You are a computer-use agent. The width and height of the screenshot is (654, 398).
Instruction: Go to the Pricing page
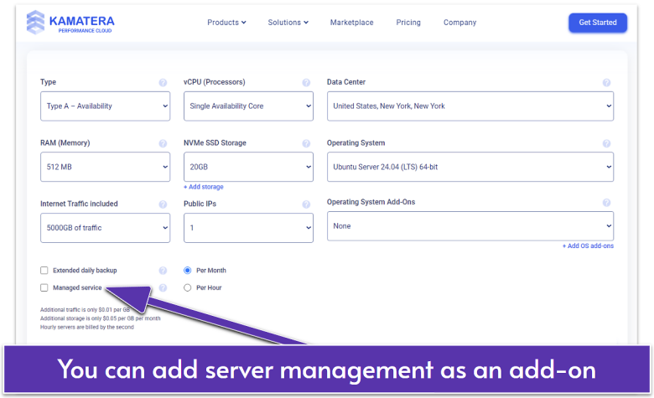point(408,23)
